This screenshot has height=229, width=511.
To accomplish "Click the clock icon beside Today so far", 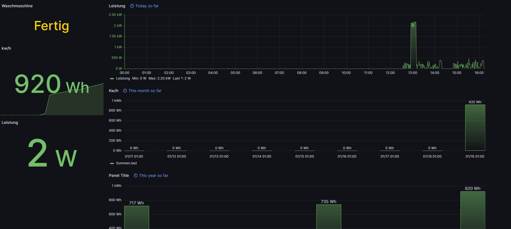I will [132, 6].
